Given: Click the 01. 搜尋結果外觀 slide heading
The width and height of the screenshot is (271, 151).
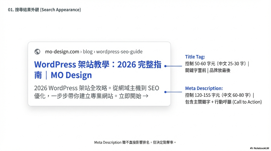Looking at the screenshot, I should (44, 10).
